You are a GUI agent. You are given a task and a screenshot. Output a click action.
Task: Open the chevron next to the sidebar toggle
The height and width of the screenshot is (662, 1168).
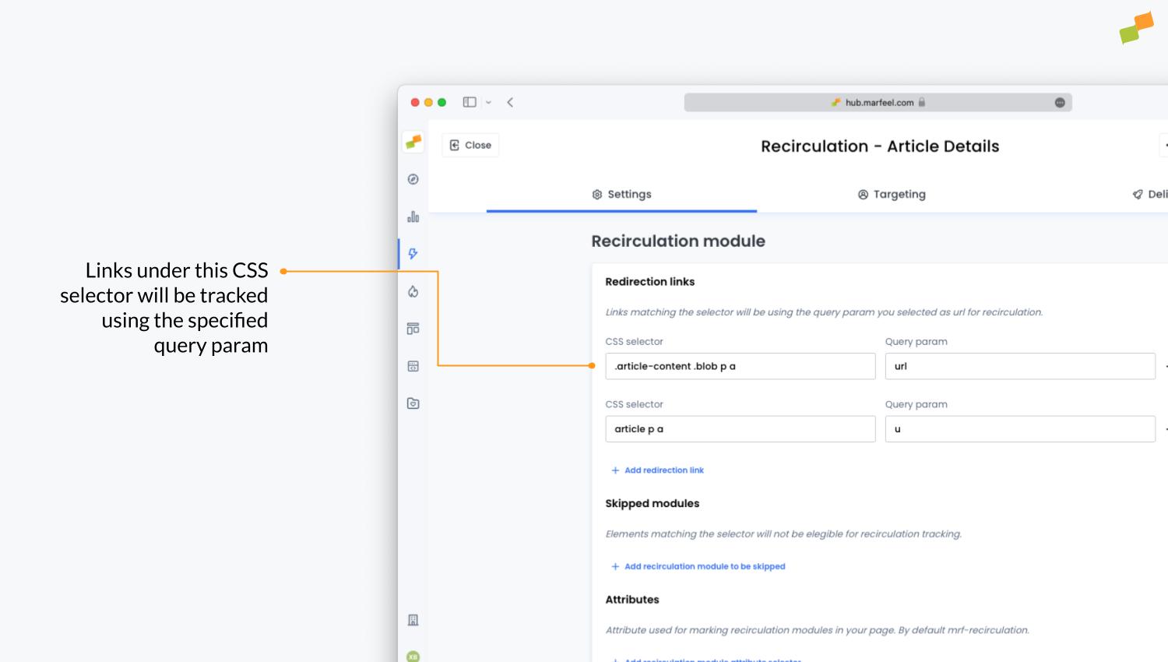coord(488,102)
